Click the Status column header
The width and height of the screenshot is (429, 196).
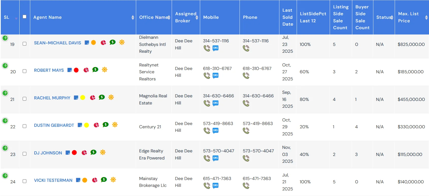coord(384,17)
